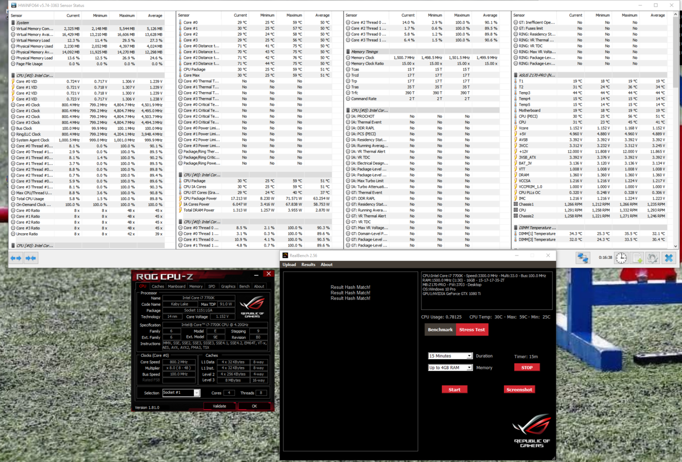Click the icon beside IA: PROCHOT
The image size is (682, 462).
pyautogui.click(x=348, y=116)
